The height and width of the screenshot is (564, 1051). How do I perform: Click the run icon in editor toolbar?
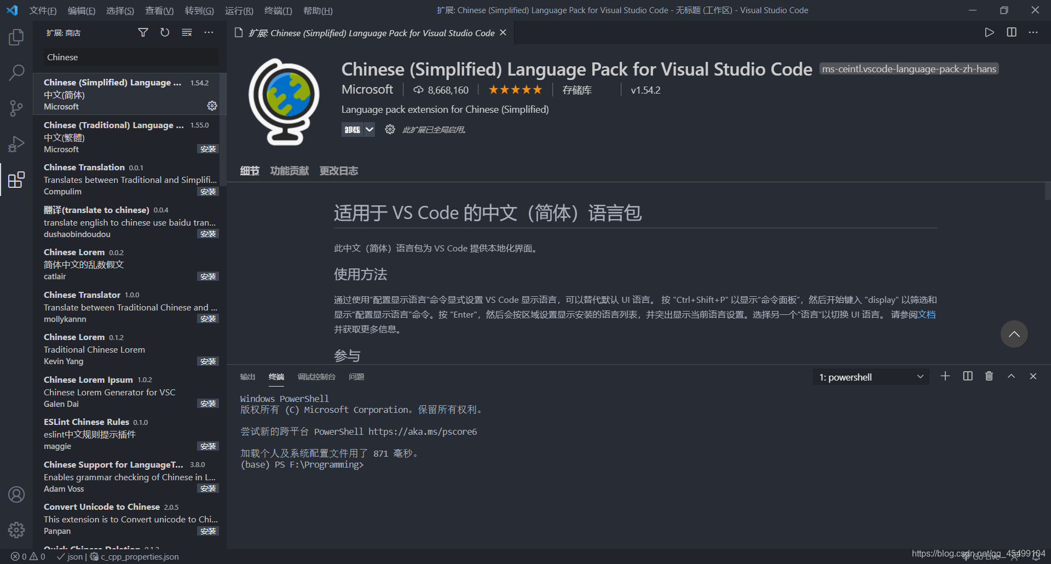pyautogui.click(x=989, y=32)
